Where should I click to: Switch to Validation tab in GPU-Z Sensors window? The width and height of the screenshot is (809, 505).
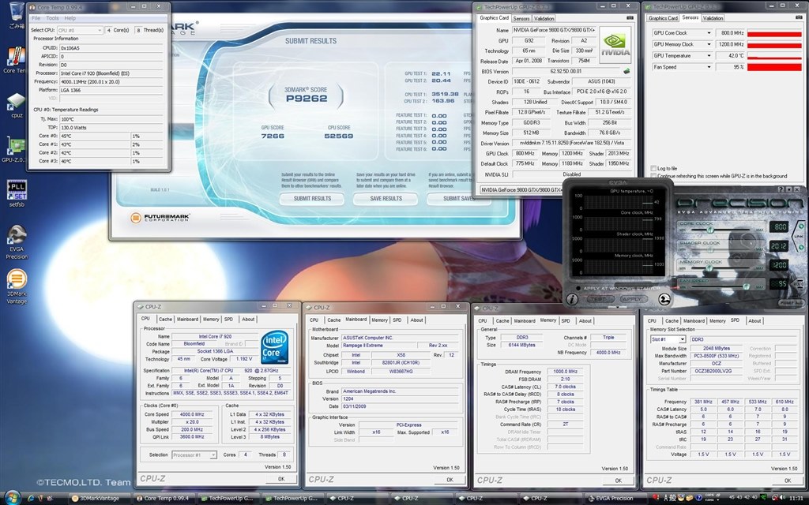click(713, 18)
